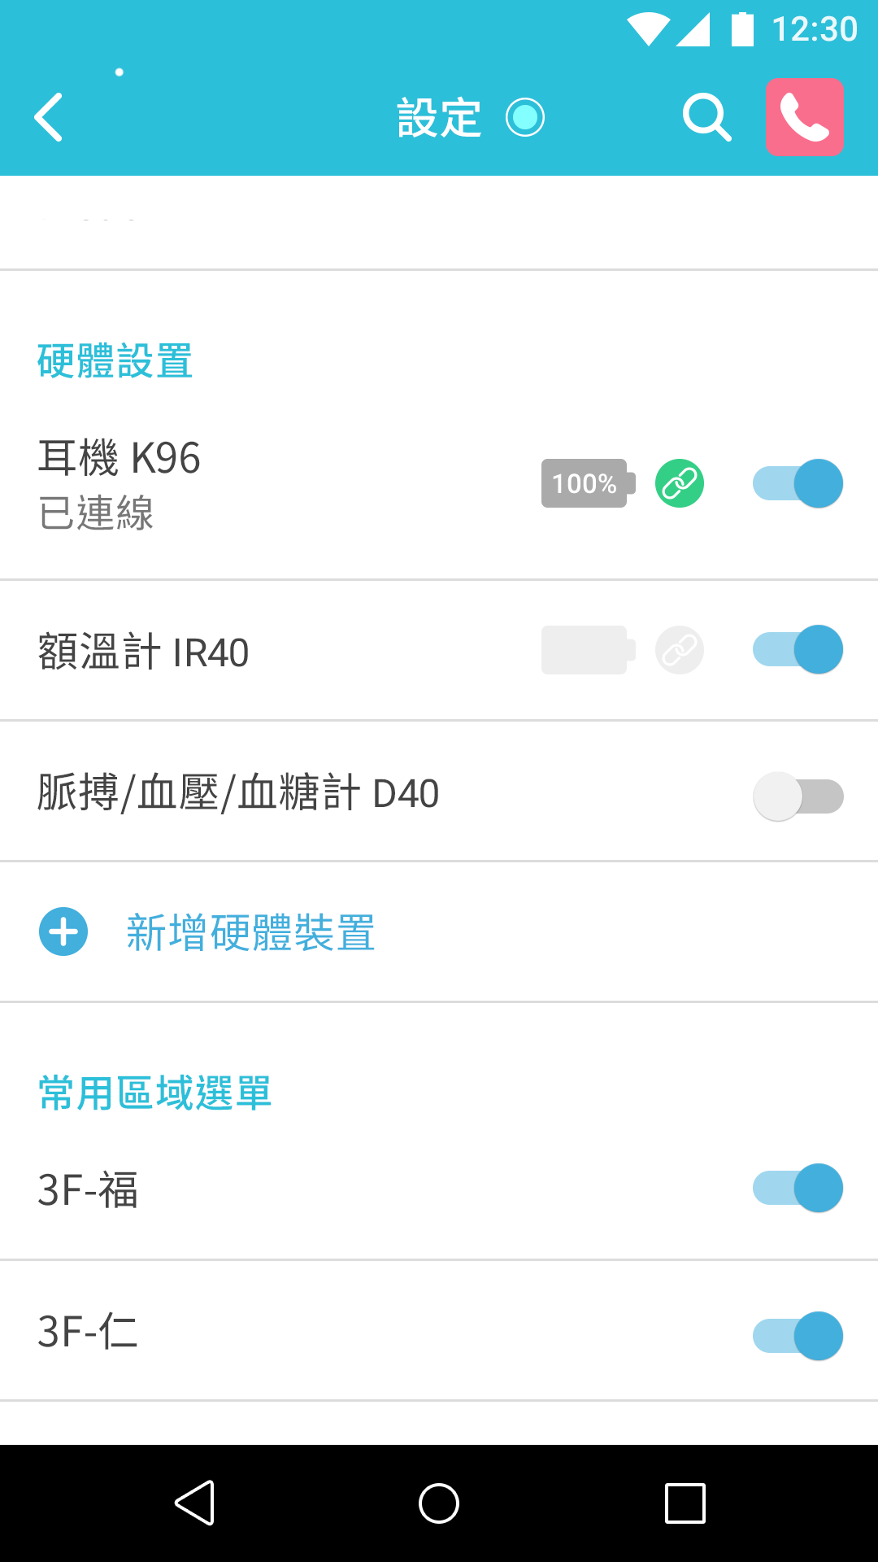
Task: Tap green link icon for 耳機 K96
Action: [x=680, y=484]
